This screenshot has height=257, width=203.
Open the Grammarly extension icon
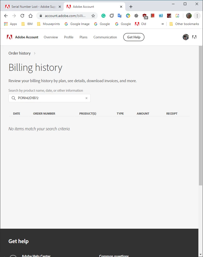click(x=103, y=16)
